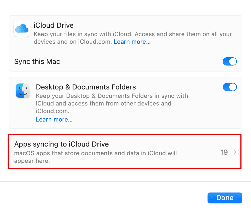Disable Desktop & Documents Folders syncing switch
The height and width of the screenshot is (211, 251).
click(x=230, y=87)
